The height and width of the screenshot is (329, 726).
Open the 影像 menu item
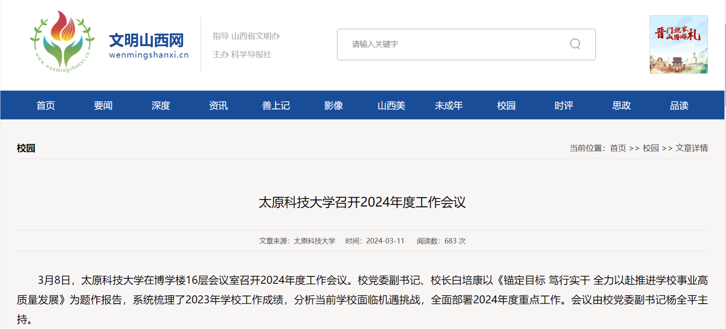pos(333,106)
